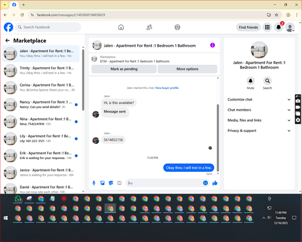The height and width of the screenshot is (242, 302).
Task: Open the emoji picker in message box
Action: pyautogui.click(x=205, y=183)
